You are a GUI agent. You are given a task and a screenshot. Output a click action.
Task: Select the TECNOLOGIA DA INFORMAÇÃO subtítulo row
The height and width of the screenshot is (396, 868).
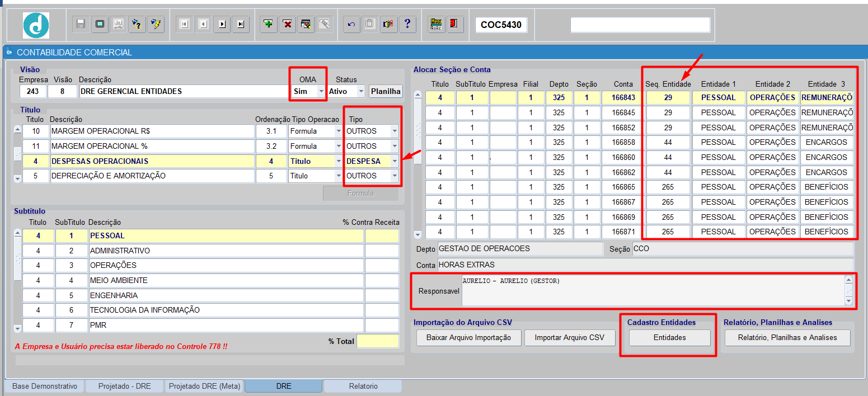coord(226,310)
